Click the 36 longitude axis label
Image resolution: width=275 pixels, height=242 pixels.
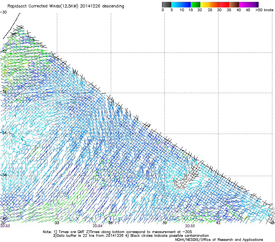[x=110, y=223]
